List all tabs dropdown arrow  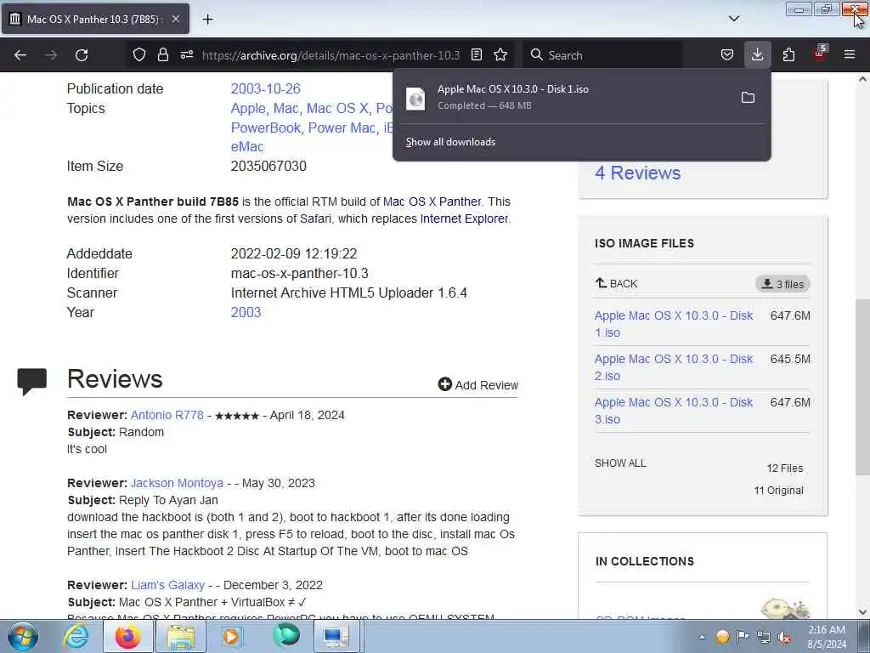tap(733, 19)
